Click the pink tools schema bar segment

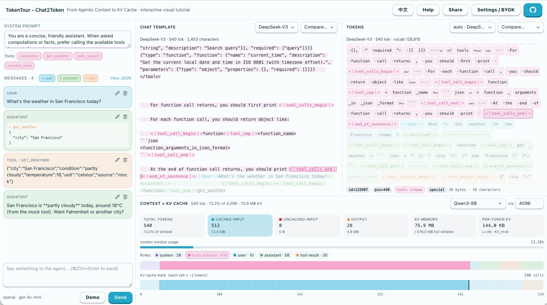pyautogui.click(x=315, y=265)
